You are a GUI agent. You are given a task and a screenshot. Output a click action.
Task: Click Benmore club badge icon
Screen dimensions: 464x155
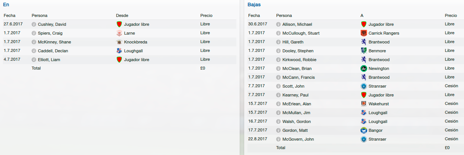pyautogui.click(x=363, y=51)
